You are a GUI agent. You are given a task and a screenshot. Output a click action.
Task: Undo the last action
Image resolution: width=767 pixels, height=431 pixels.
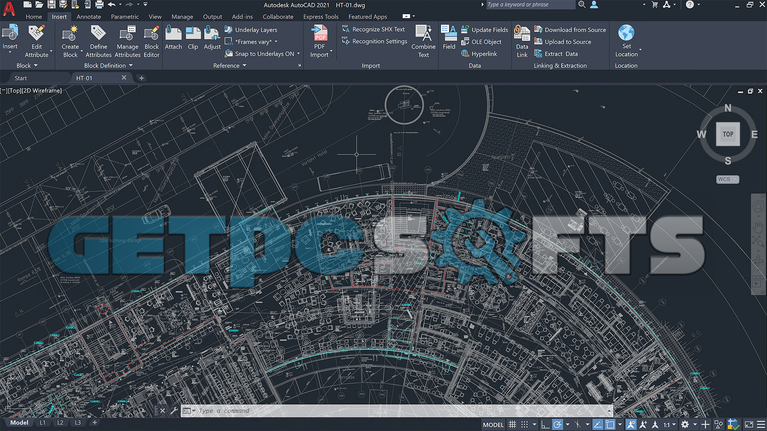[x=112, y=5]
